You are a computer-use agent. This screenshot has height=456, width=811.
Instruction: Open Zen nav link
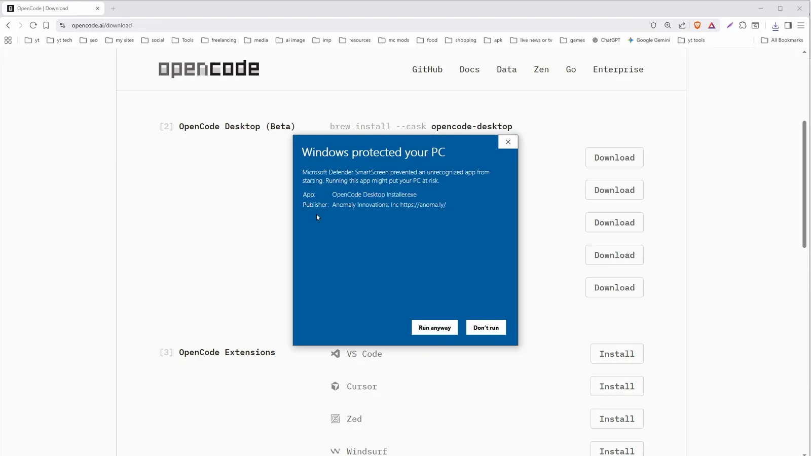click(541, 69)
